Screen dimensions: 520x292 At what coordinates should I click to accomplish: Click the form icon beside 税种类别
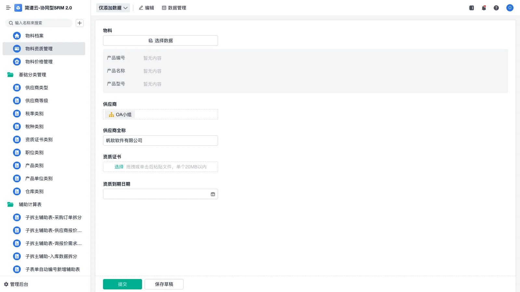[17, 127]
